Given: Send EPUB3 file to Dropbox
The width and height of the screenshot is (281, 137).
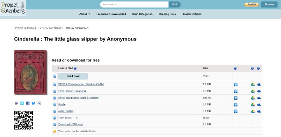Looking at the screenshot, I should pos(236,85).
